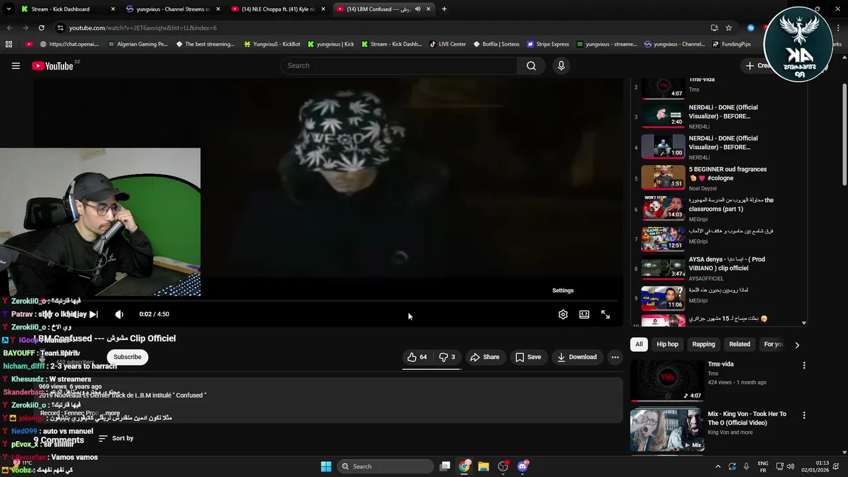Select the Hip hop filter chip
The height and width of the screenshot is (477, 848).
(667, 344)
